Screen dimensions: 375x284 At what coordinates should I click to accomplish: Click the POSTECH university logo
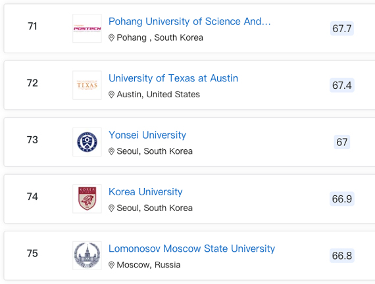tap(87, 28)
